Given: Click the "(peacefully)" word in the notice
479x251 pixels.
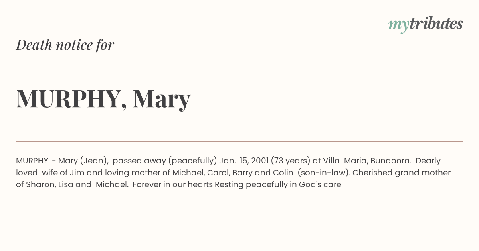Looking at the screenshot, I should coord(192,161).
